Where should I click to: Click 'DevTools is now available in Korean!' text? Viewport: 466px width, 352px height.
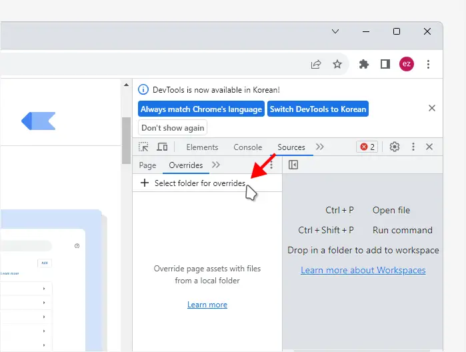coord(217,90)
